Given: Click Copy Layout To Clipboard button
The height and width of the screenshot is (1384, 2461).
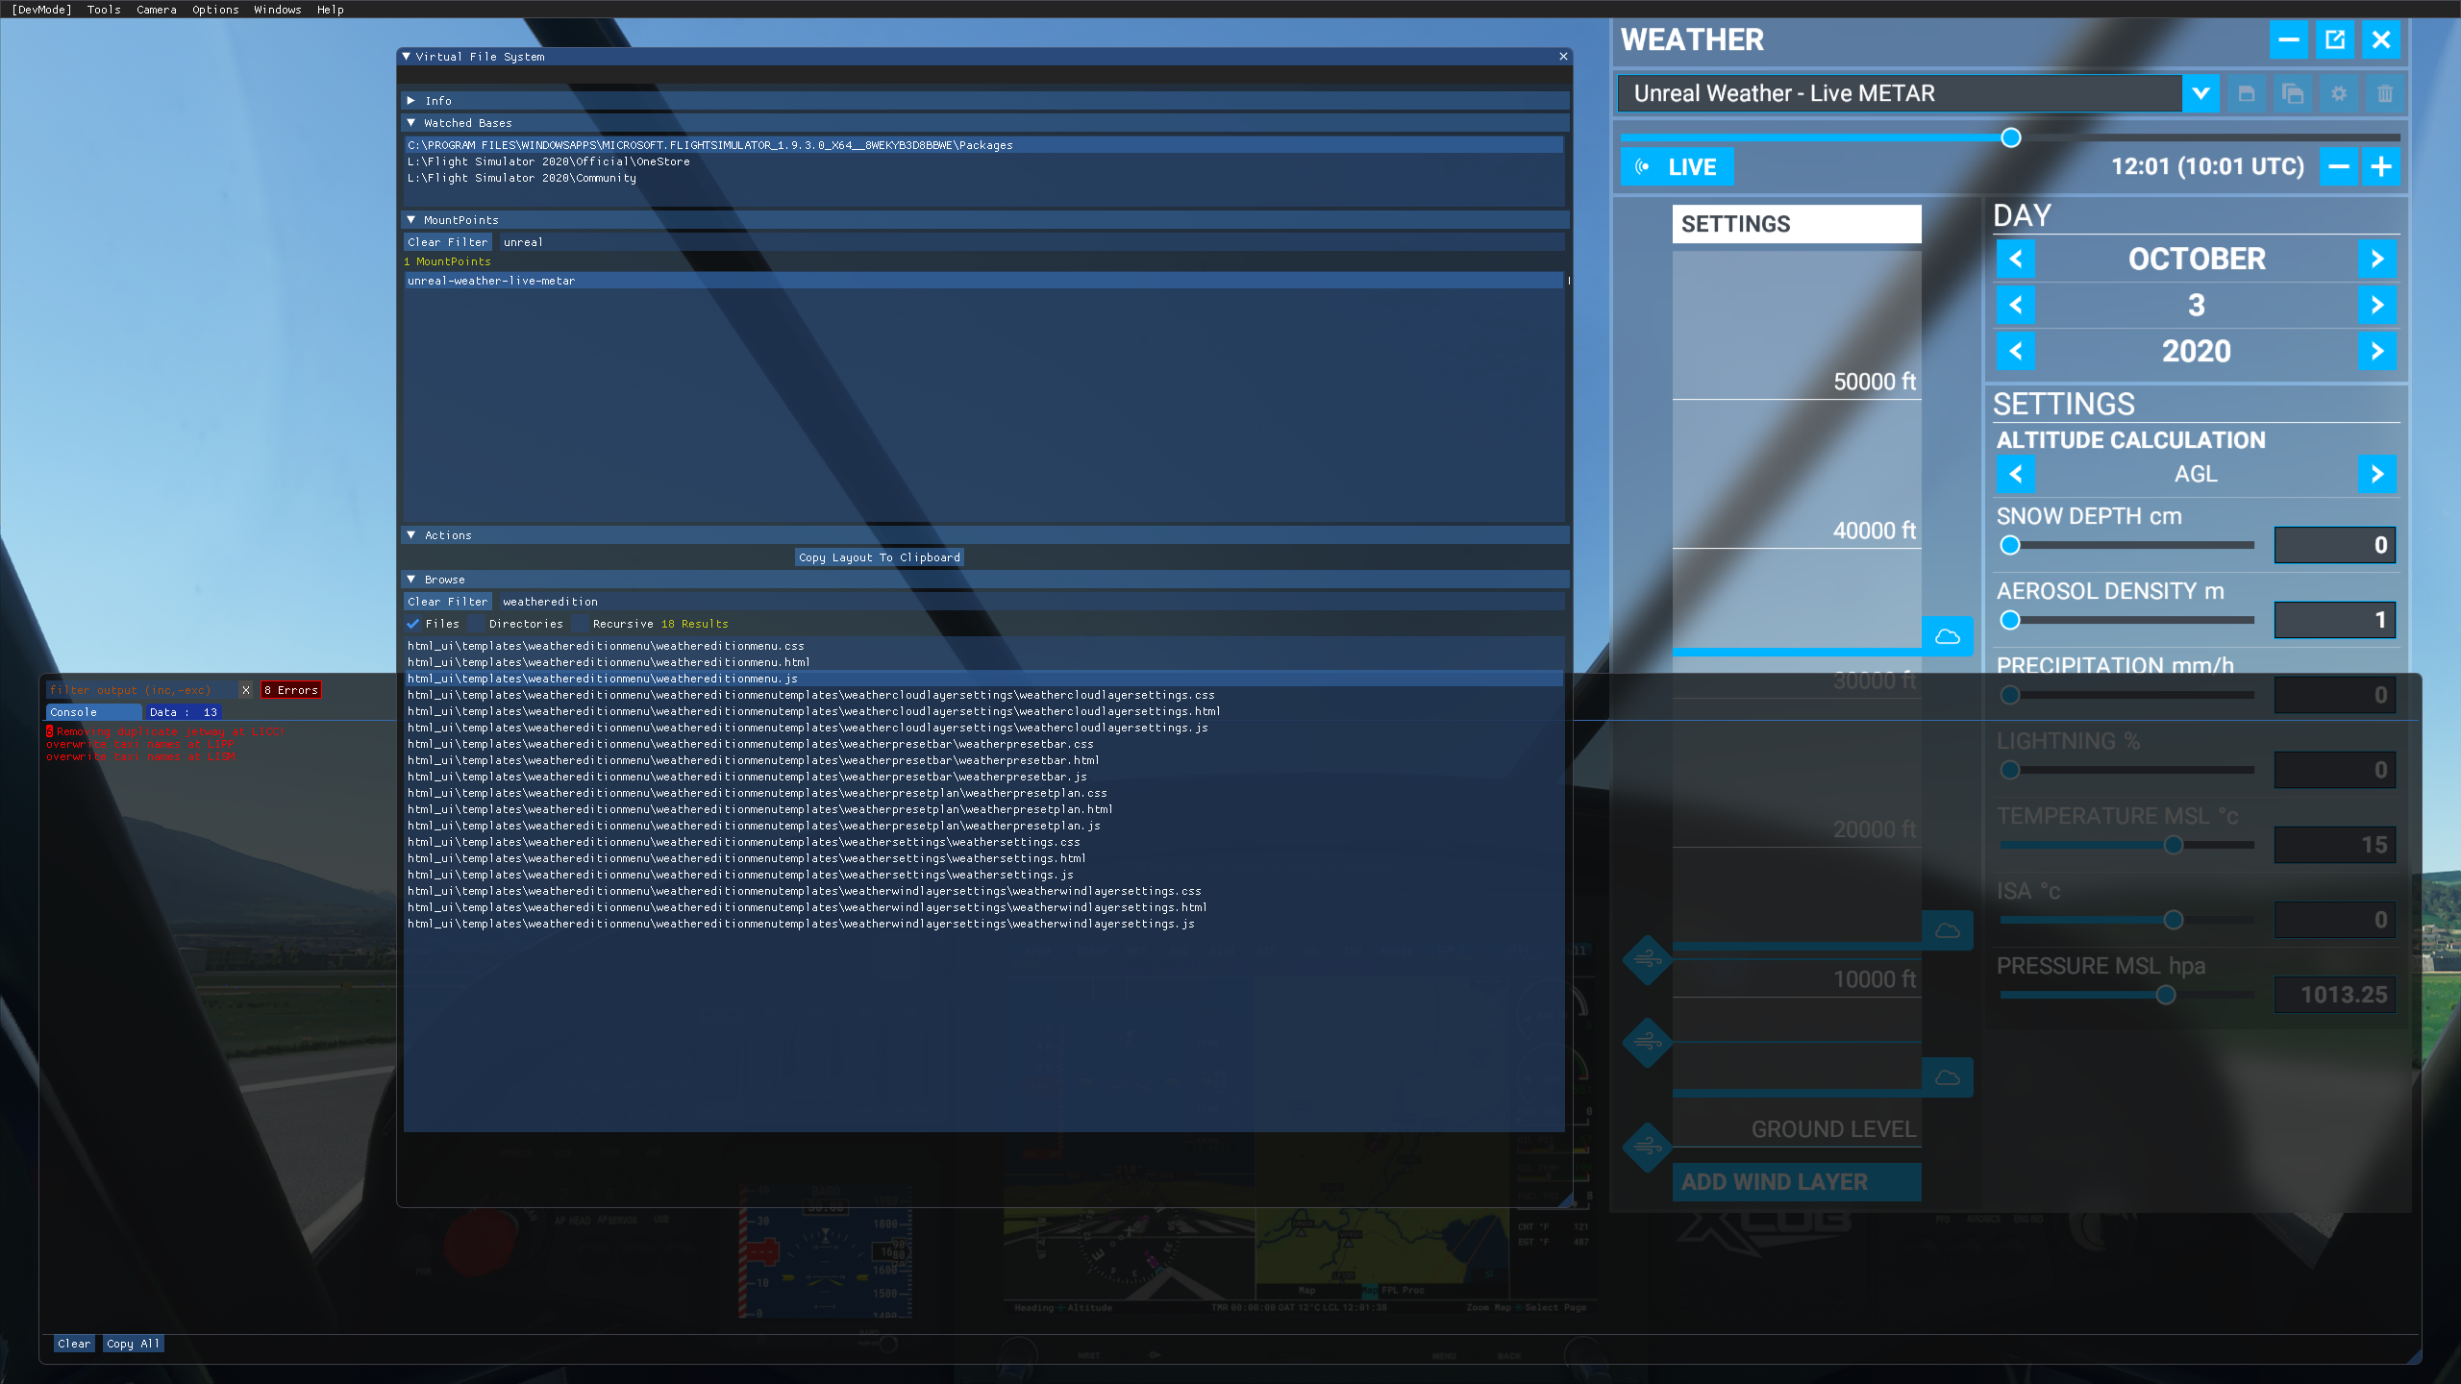Looking at the screenshot, I should 879,557.
